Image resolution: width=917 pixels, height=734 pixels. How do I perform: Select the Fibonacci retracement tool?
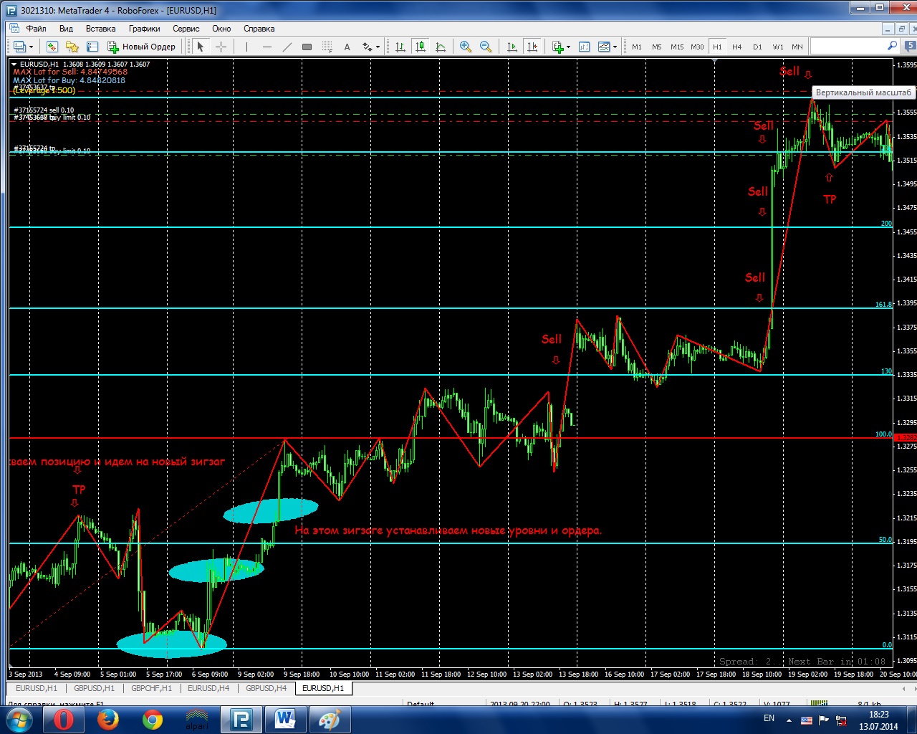327,47
